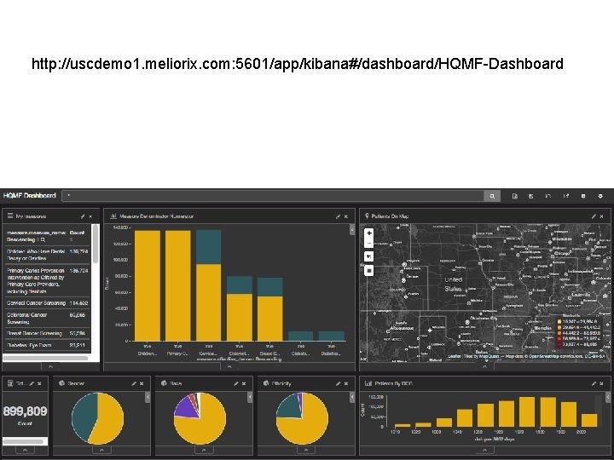Click the first yellow bar labeled Children
Screen dimensions: 614x460
click(x=148, y=285)
